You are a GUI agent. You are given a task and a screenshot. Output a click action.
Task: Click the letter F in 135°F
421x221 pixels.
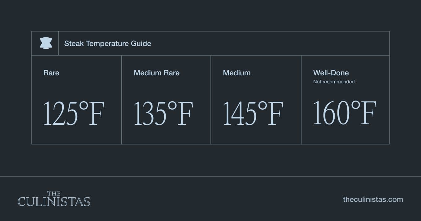[x=185, y=113]
